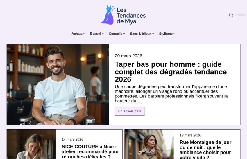Click the Une coupe dégradée excerpt text

tap(171, 94)
